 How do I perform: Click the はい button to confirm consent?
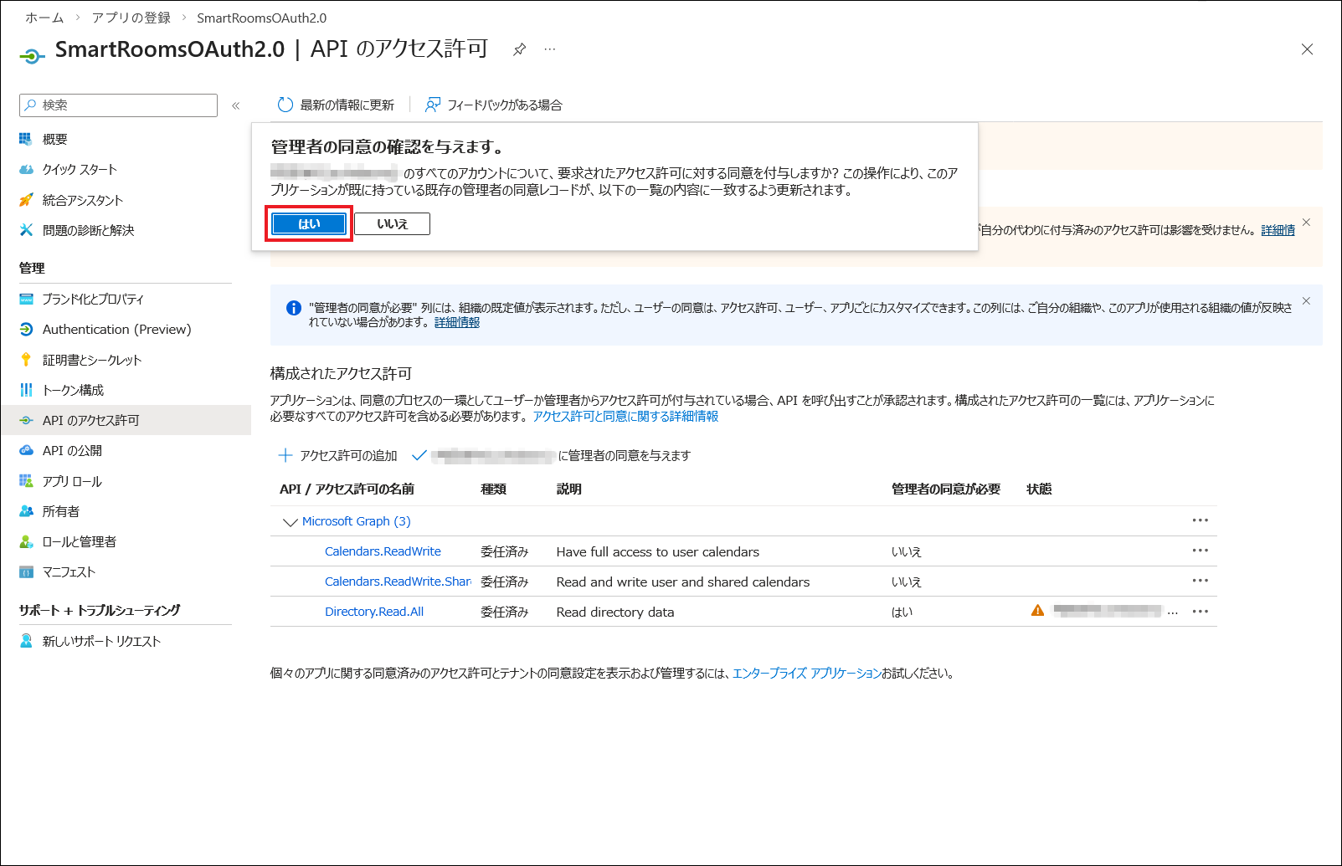point(308,224)
